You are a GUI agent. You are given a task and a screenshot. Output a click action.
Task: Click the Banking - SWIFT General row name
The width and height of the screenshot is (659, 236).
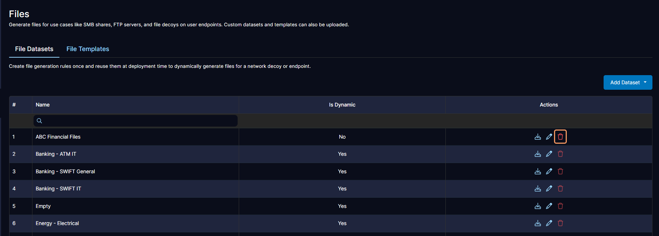[65, 171]
